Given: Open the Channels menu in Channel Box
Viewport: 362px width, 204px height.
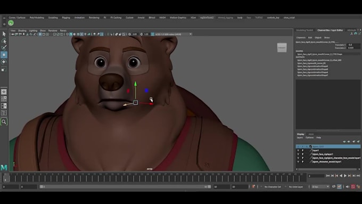Looking at the screenshot, I should [x=301, y=37].
